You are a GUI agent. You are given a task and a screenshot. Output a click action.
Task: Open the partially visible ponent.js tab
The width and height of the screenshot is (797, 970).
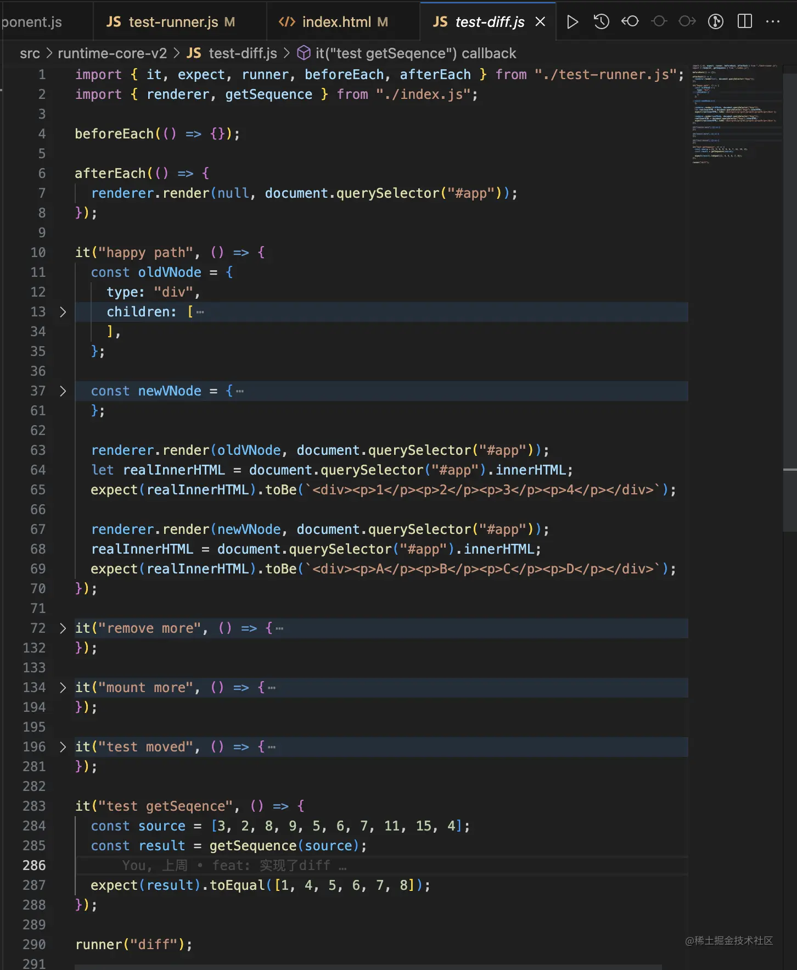46,21
